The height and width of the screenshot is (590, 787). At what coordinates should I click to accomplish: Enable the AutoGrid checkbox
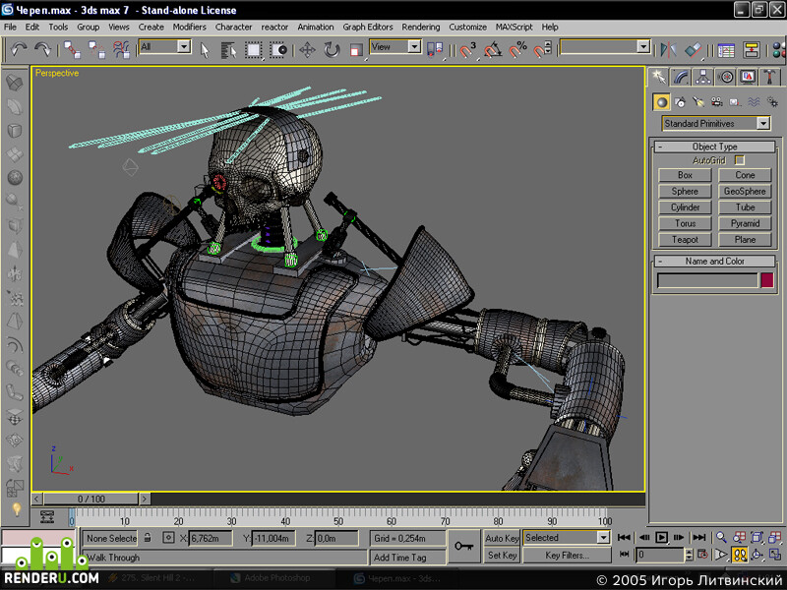coord(739,160)
